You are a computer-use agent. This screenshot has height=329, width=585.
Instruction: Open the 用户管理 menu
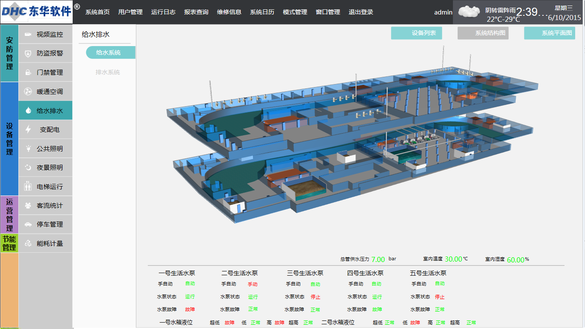pos(130,12)
